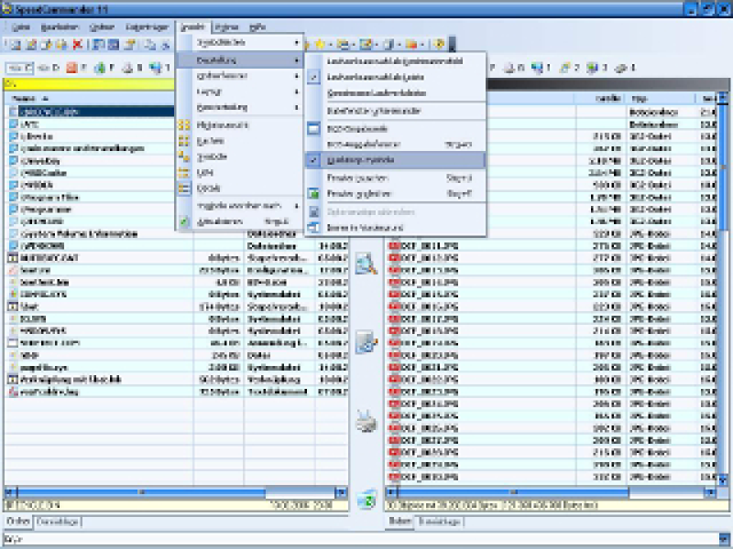Click right panel vertical scrollbar down arrow

point(723,479)
